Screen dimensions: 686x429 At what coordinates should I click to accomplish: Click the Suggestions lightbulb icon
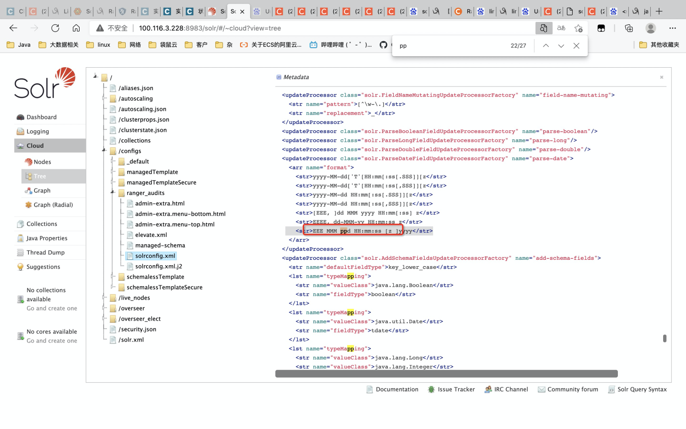[20, 267]
